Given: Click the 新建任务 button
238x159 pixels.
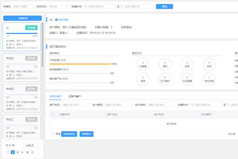Looking at the screenshot, I should pos(23,18).
